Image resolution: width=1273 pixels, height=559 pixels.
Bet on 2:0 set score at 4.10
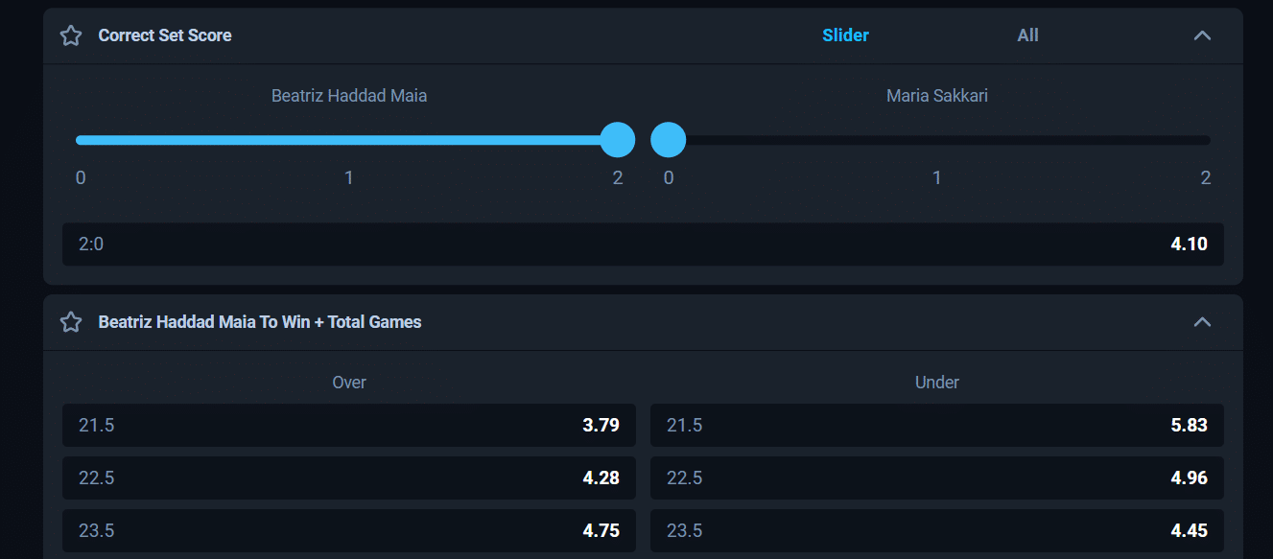pos(643,244)
